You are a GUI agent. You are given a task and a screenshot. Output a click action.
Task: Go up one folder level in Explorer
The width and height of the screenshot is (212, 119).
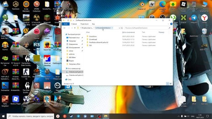(75, 28)
